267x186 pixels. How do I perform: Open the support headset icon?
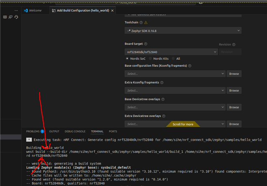click(16, 17)
